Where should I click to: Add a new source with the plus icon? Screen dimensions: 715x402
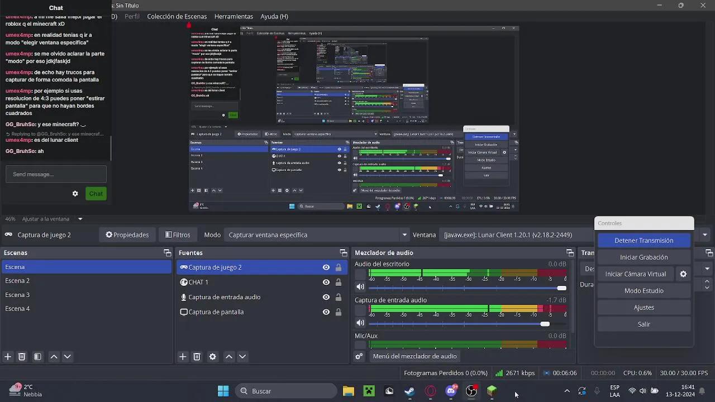click(183, 356)
